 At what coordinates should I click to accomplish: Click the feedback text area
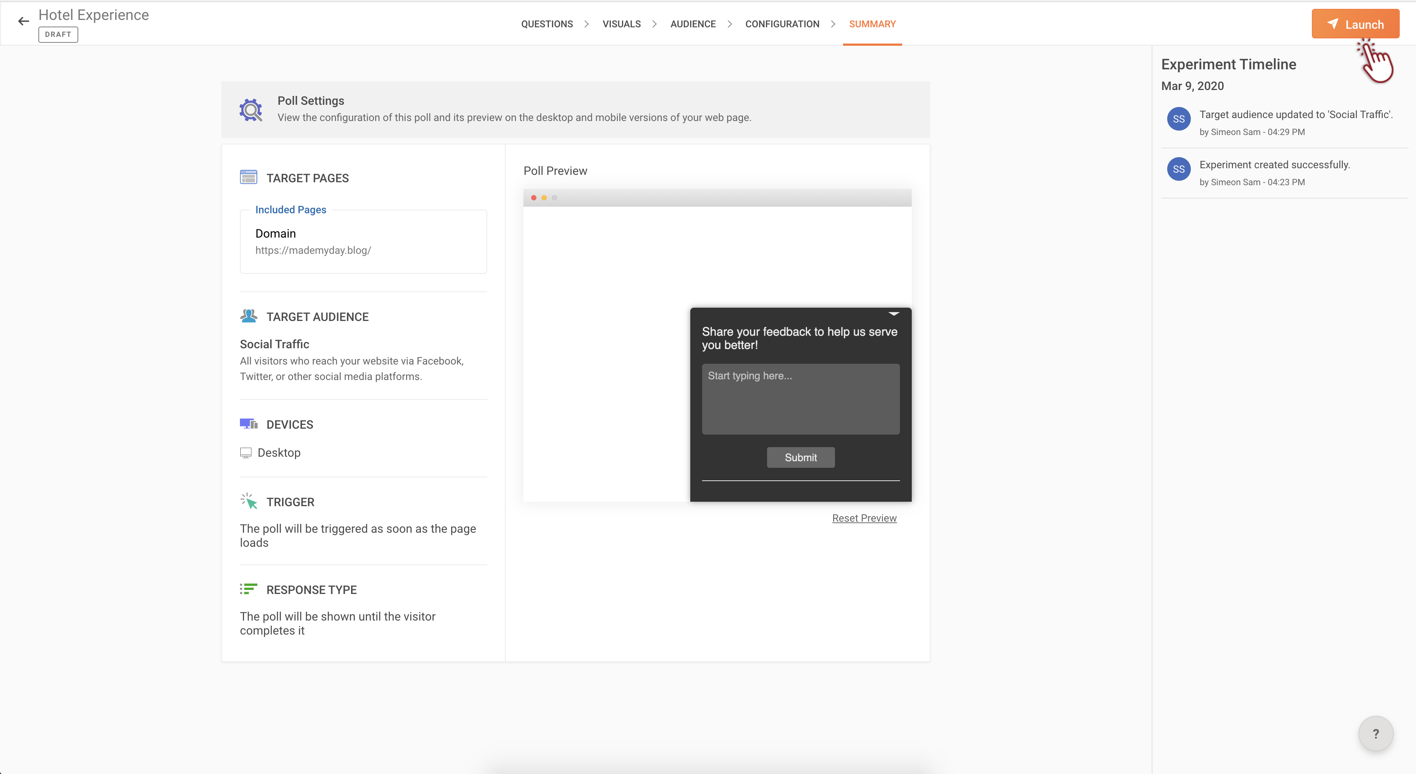click(x=800, y=399)
